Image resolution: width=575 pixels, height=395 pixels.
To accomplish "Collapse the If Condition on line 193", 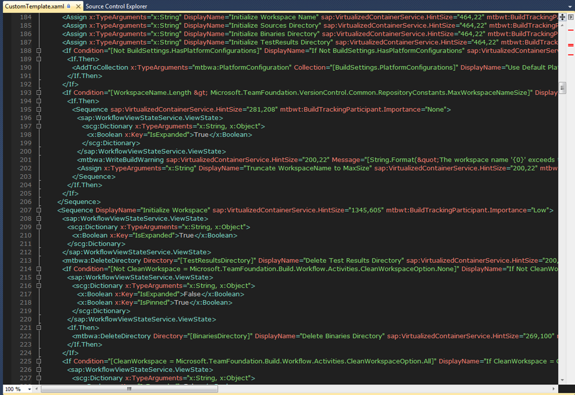I will 39,93.
